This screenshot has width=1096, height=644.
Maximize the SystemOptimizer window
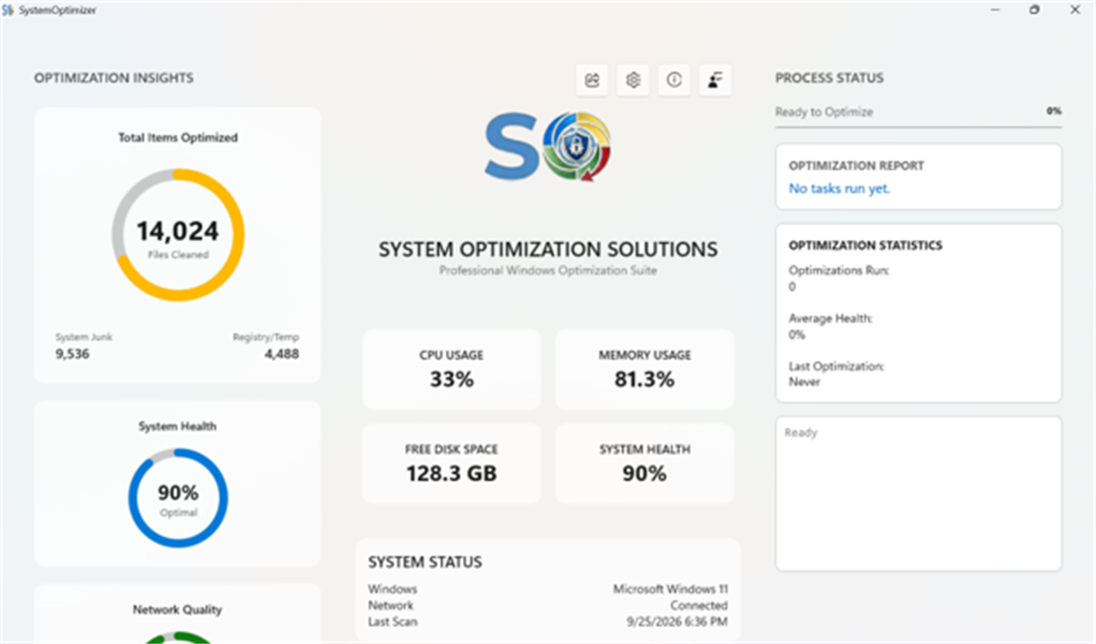[1035, 10]
